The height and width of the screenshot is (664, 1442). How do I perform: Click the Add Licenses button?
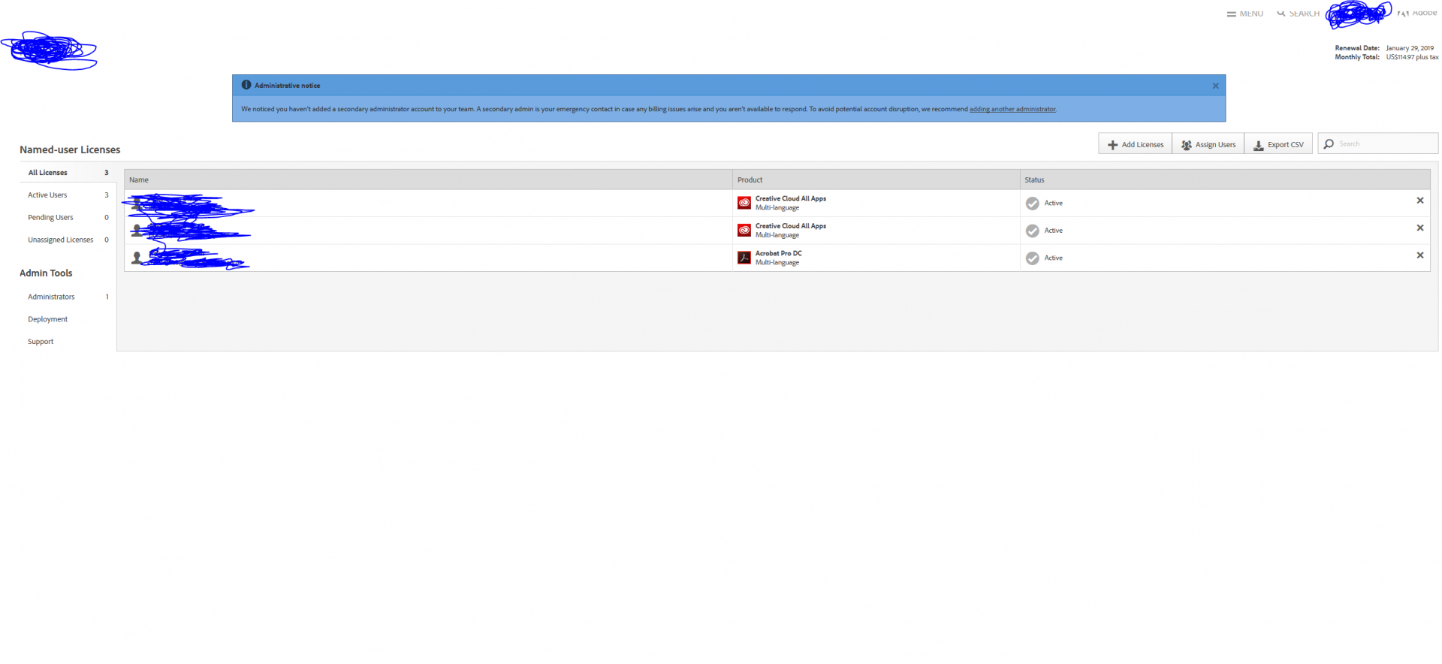(1135, 144)
